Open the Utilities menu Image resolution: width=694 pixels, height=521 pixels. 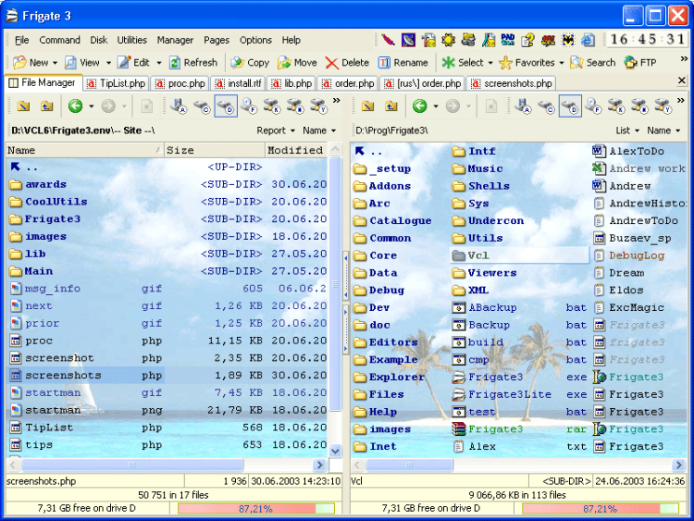click(x=131, y=40)
